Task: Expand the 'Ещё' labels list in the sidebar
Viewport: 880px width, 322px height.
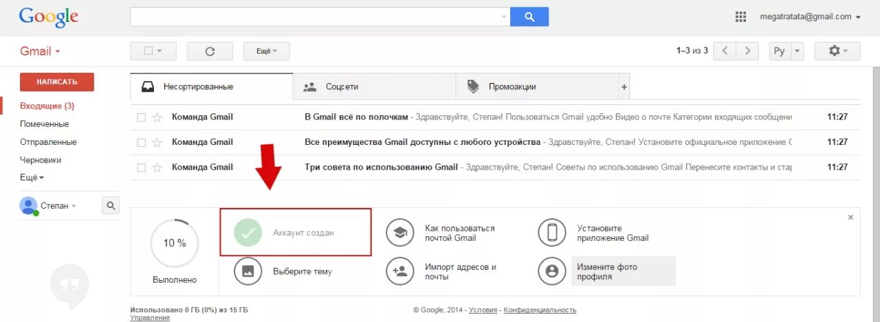Action: [x=32, y=178]
